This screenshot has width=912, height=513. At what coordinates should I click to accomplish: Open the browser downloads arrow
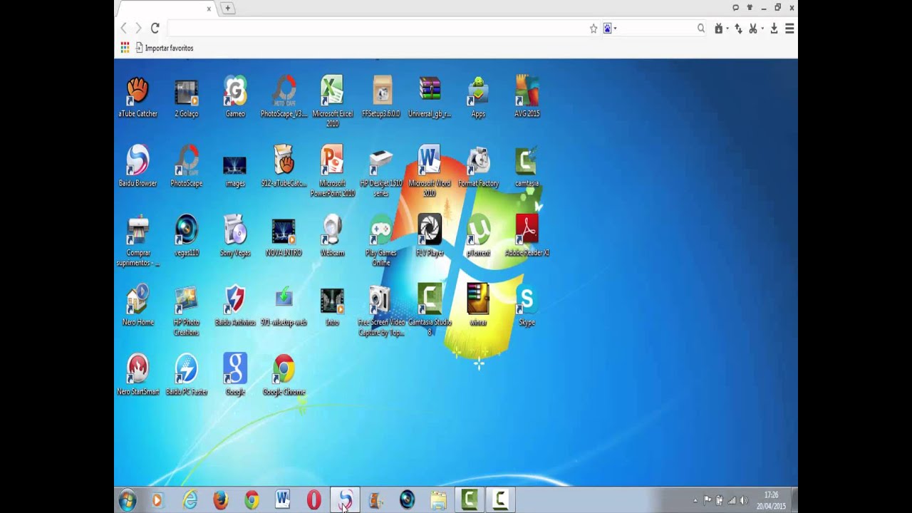point(774,28)
